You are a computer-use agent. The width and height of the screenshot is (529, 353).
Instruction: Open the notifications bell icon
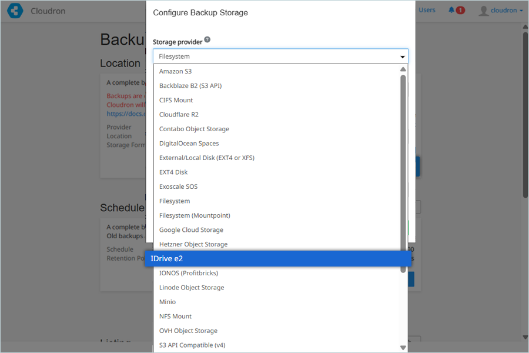tap(451, 10)
